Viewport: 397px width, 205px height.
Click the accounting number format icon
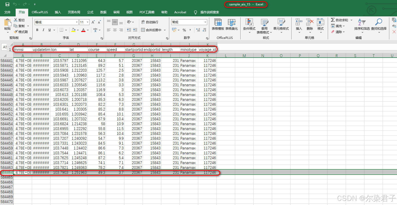pyautogui.click(x=174, y=30)
